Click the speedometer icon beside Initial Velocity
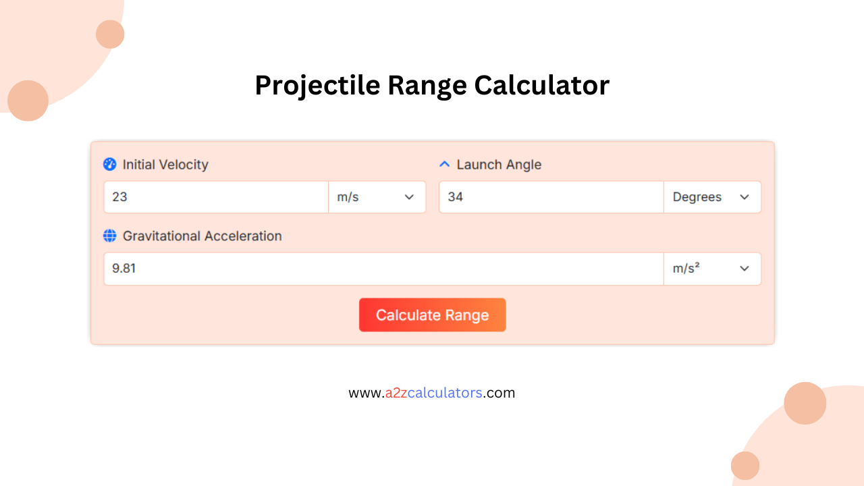 110,164
